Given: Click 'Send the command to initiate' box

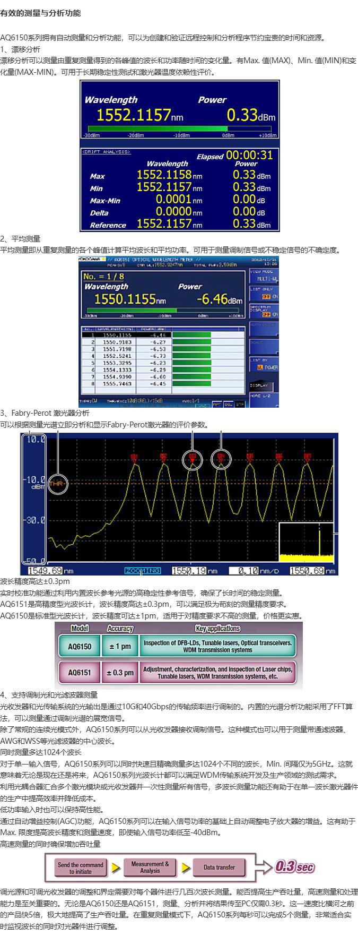Looking at the screenshot, I should tap(80, 868).
